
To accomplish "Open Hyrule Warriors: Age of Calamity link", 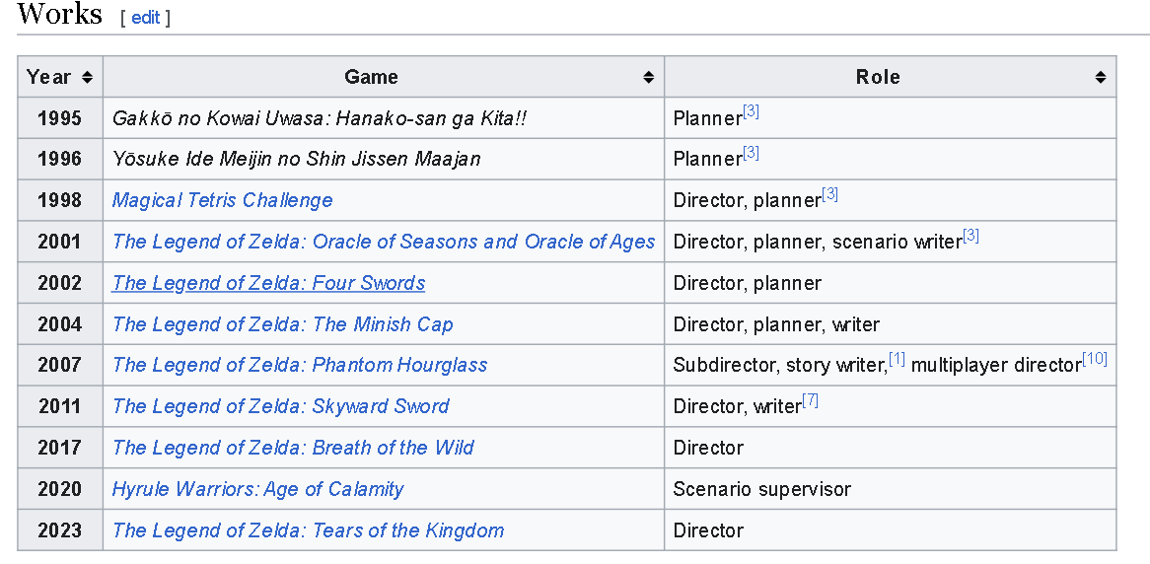I will (x=258, y=489).
